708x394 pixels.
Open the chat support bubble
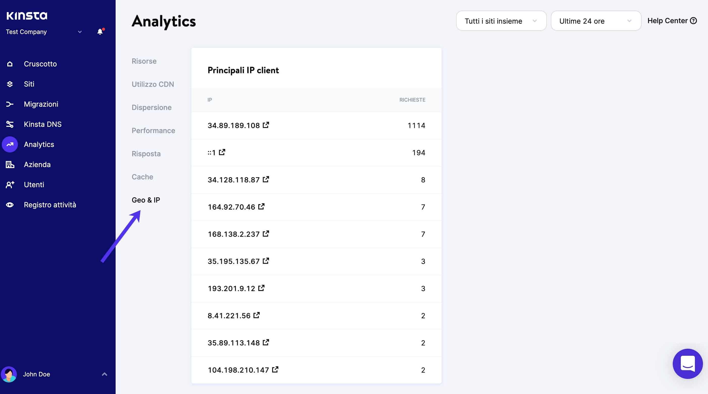687,364
